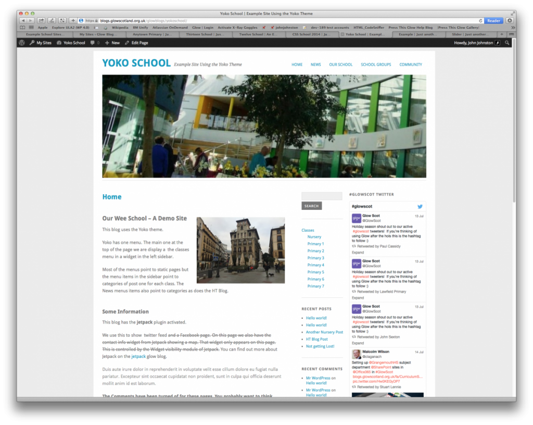Open the Another Nursery Post link

coord(324,332)
